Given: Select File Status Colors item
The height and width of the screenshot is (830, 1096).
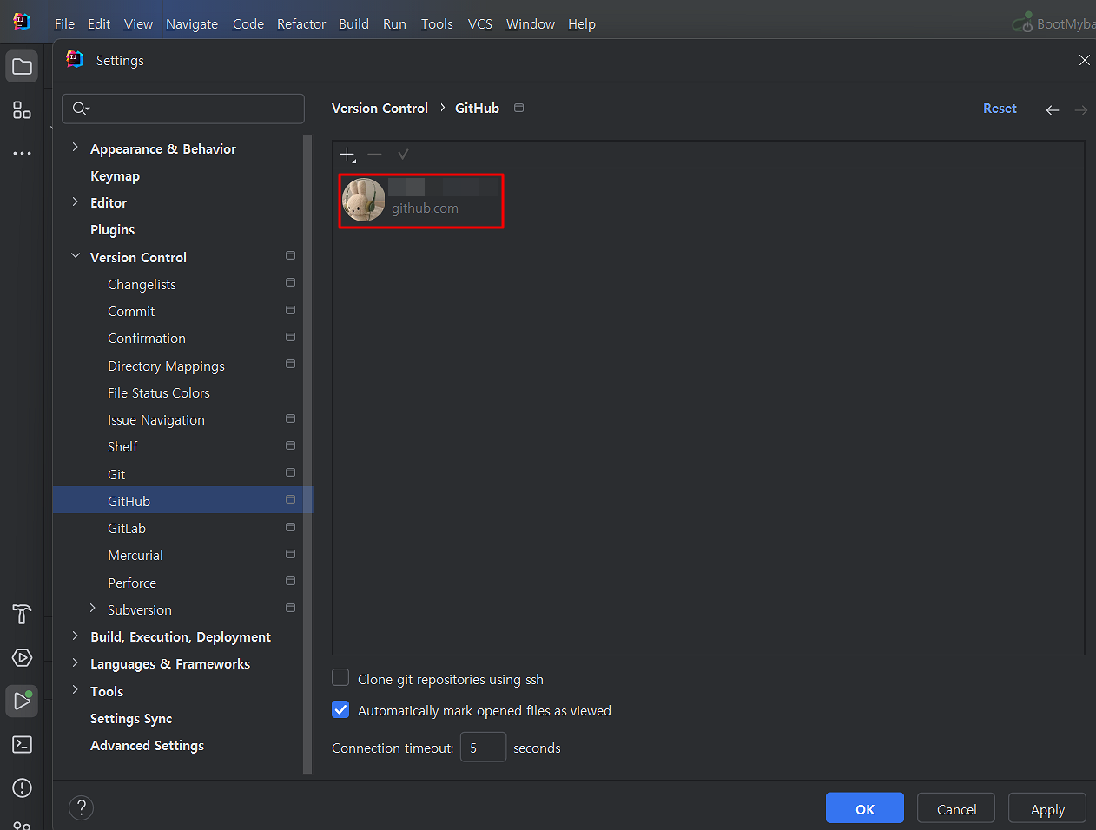Looking at the screenshot, I should point(159,392).
